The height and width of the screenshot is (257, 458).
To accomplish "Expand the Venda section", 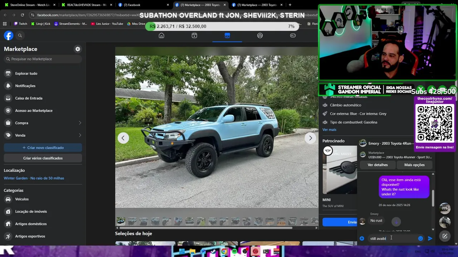I will pos(43,135).
